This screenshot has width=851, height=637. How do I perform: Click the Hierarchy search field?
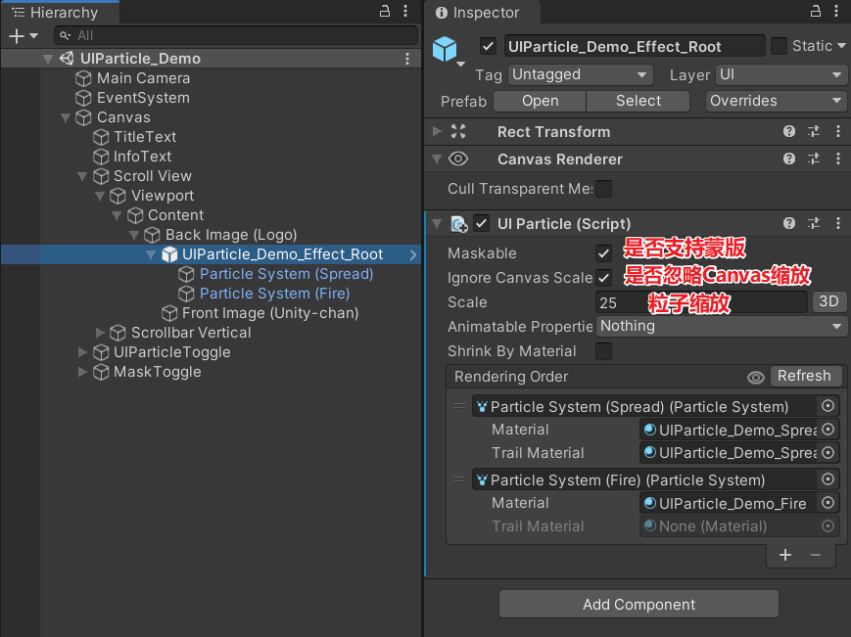click(236, 36)
